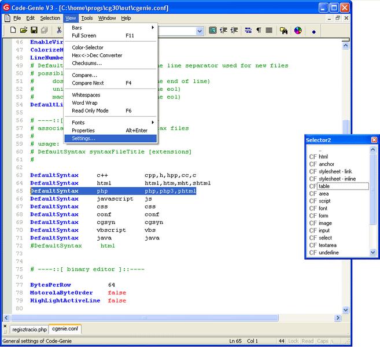This screenshot has height=347, width=380.
Task: Click Selector2 scroll up arrow
Action: [x=372, y=150]
